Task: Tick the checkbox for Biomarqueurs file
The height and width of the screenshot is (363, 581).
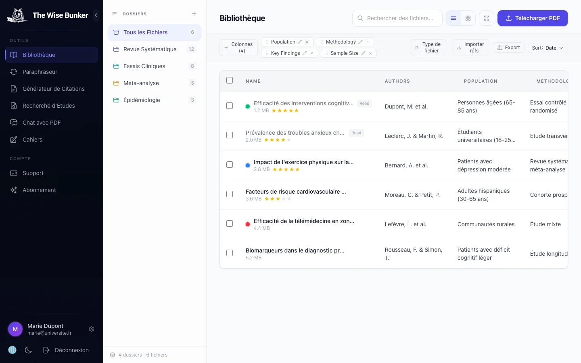Action: [230, 253]
